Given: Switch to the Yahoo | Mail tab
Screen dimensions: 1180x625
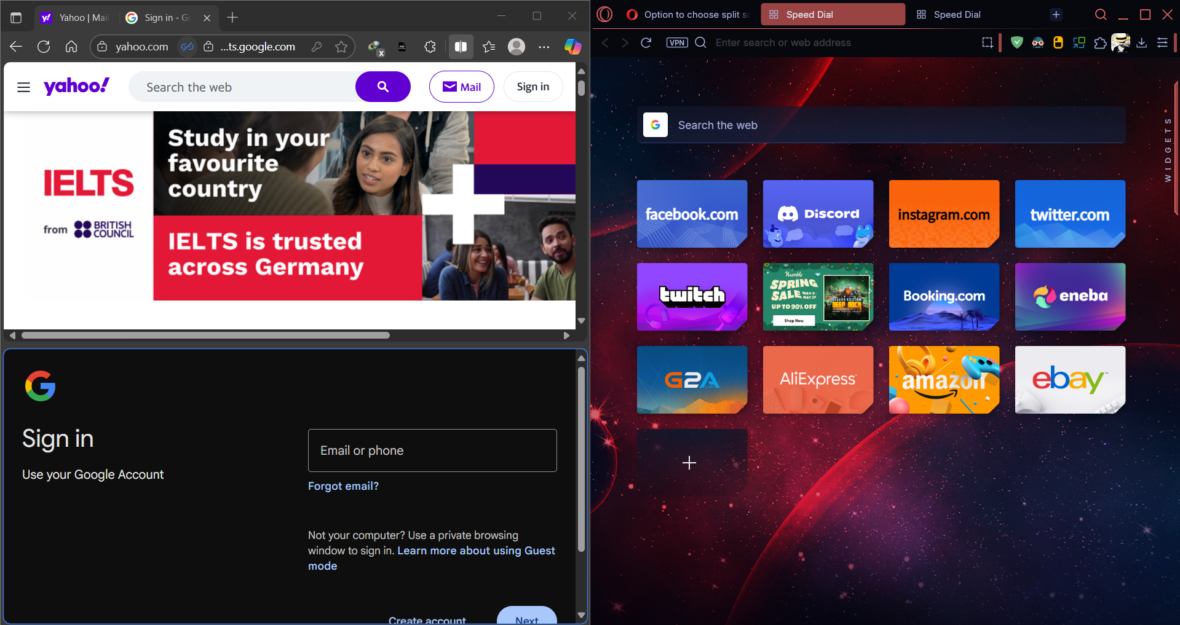Looking at the screenshot, I should [x=74, y=18].
